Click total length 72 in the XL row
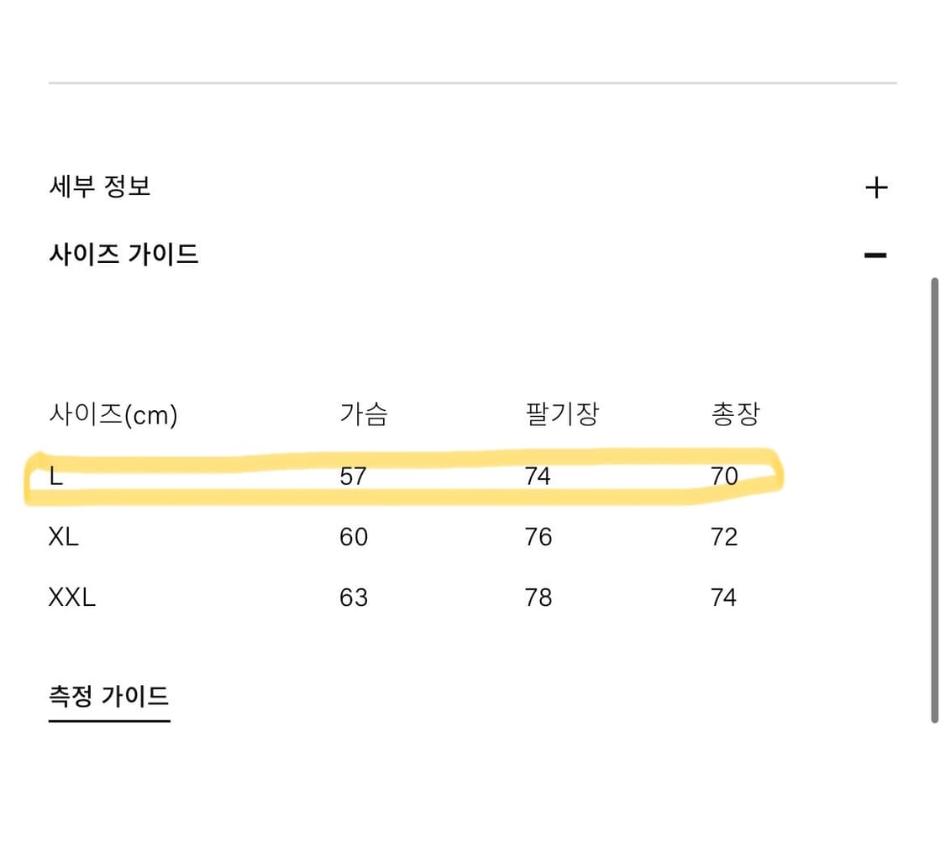945x848 pixels. [x=724, y=536]
